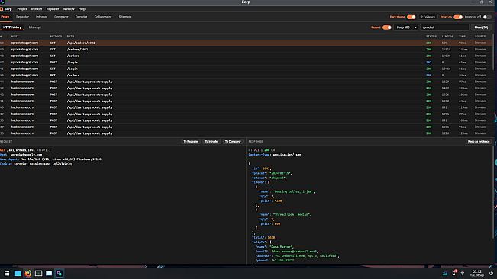
Task: Open the Keep 500 dropdown
Action: [406, 27]
